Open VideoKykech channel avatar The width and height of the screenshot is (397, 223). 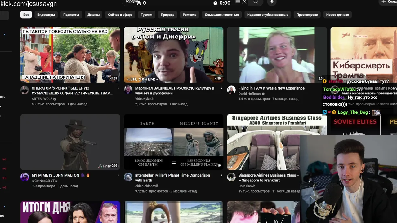(x=128, y=90)
